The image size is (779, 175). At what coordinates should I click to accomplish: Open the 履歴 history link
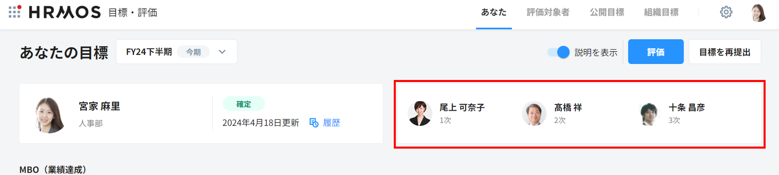tap(332, 123)
